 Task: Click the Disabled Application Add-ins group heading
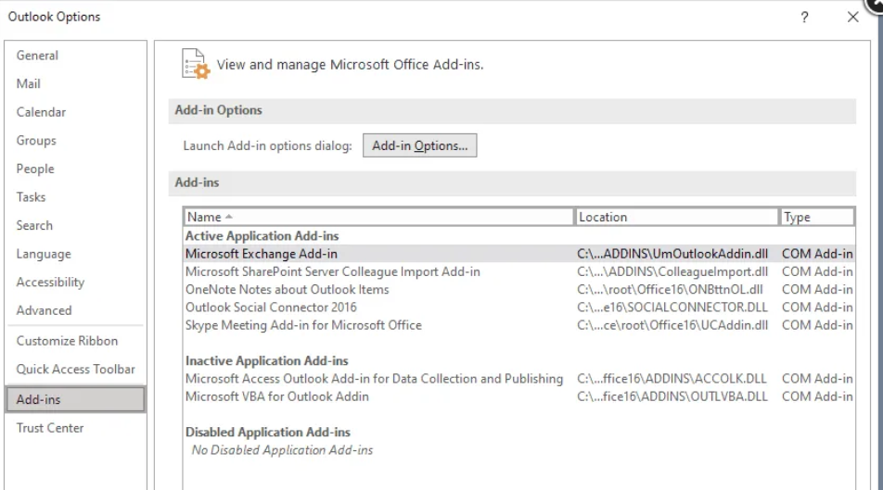[268, 432]
